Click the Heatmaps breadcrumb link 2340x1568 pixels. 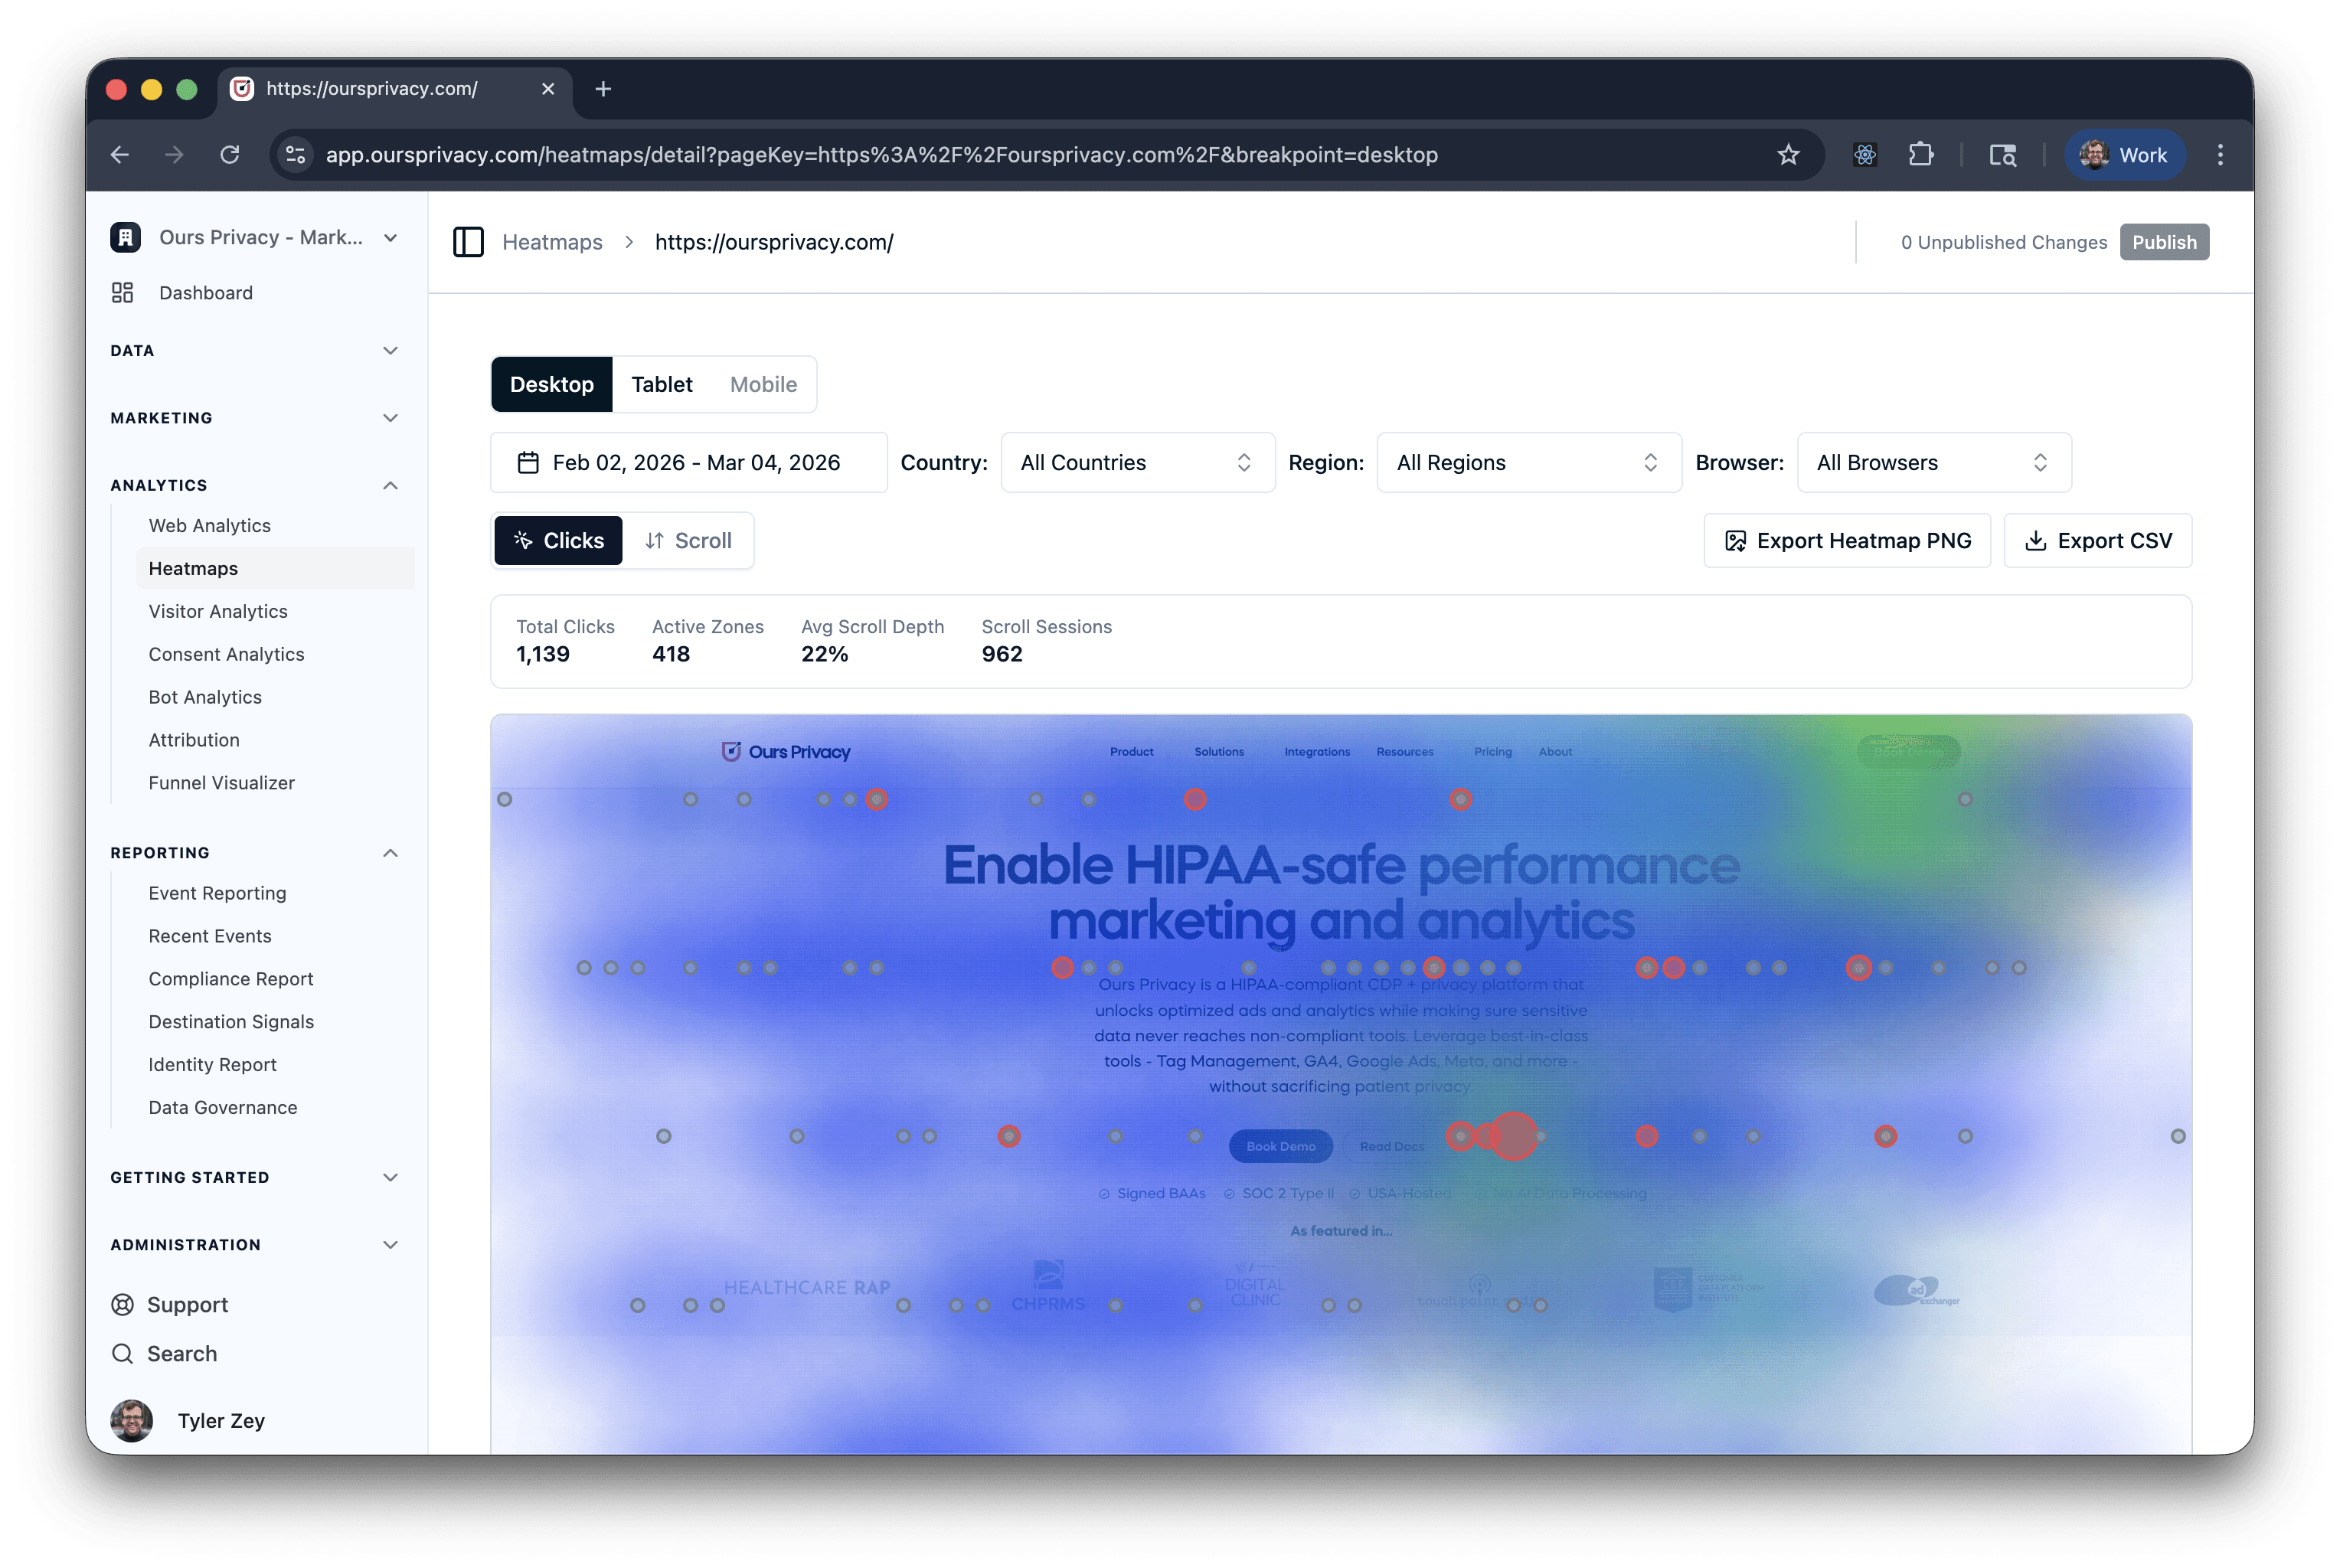552,242
